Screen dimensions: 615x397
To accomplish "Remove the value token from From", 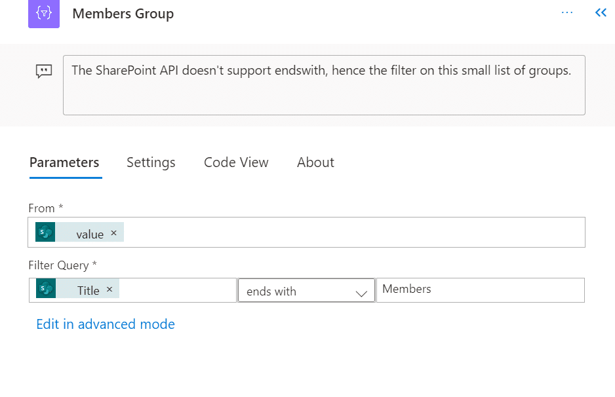I will tap(113, 233).
